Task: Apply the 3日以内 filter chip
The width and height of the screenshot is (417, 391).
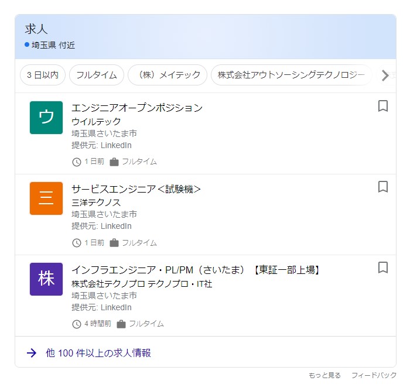Action: coord(43,75)
